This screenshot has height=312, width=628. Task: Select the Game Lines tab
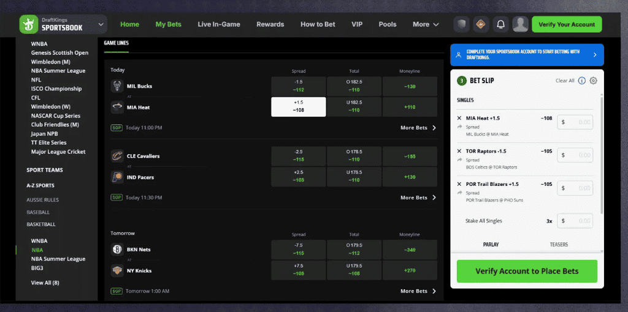click(116, 43)
